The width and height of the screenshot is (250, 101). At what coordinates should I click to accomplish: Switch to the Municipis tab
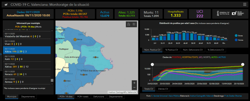(x=12, y=96)
